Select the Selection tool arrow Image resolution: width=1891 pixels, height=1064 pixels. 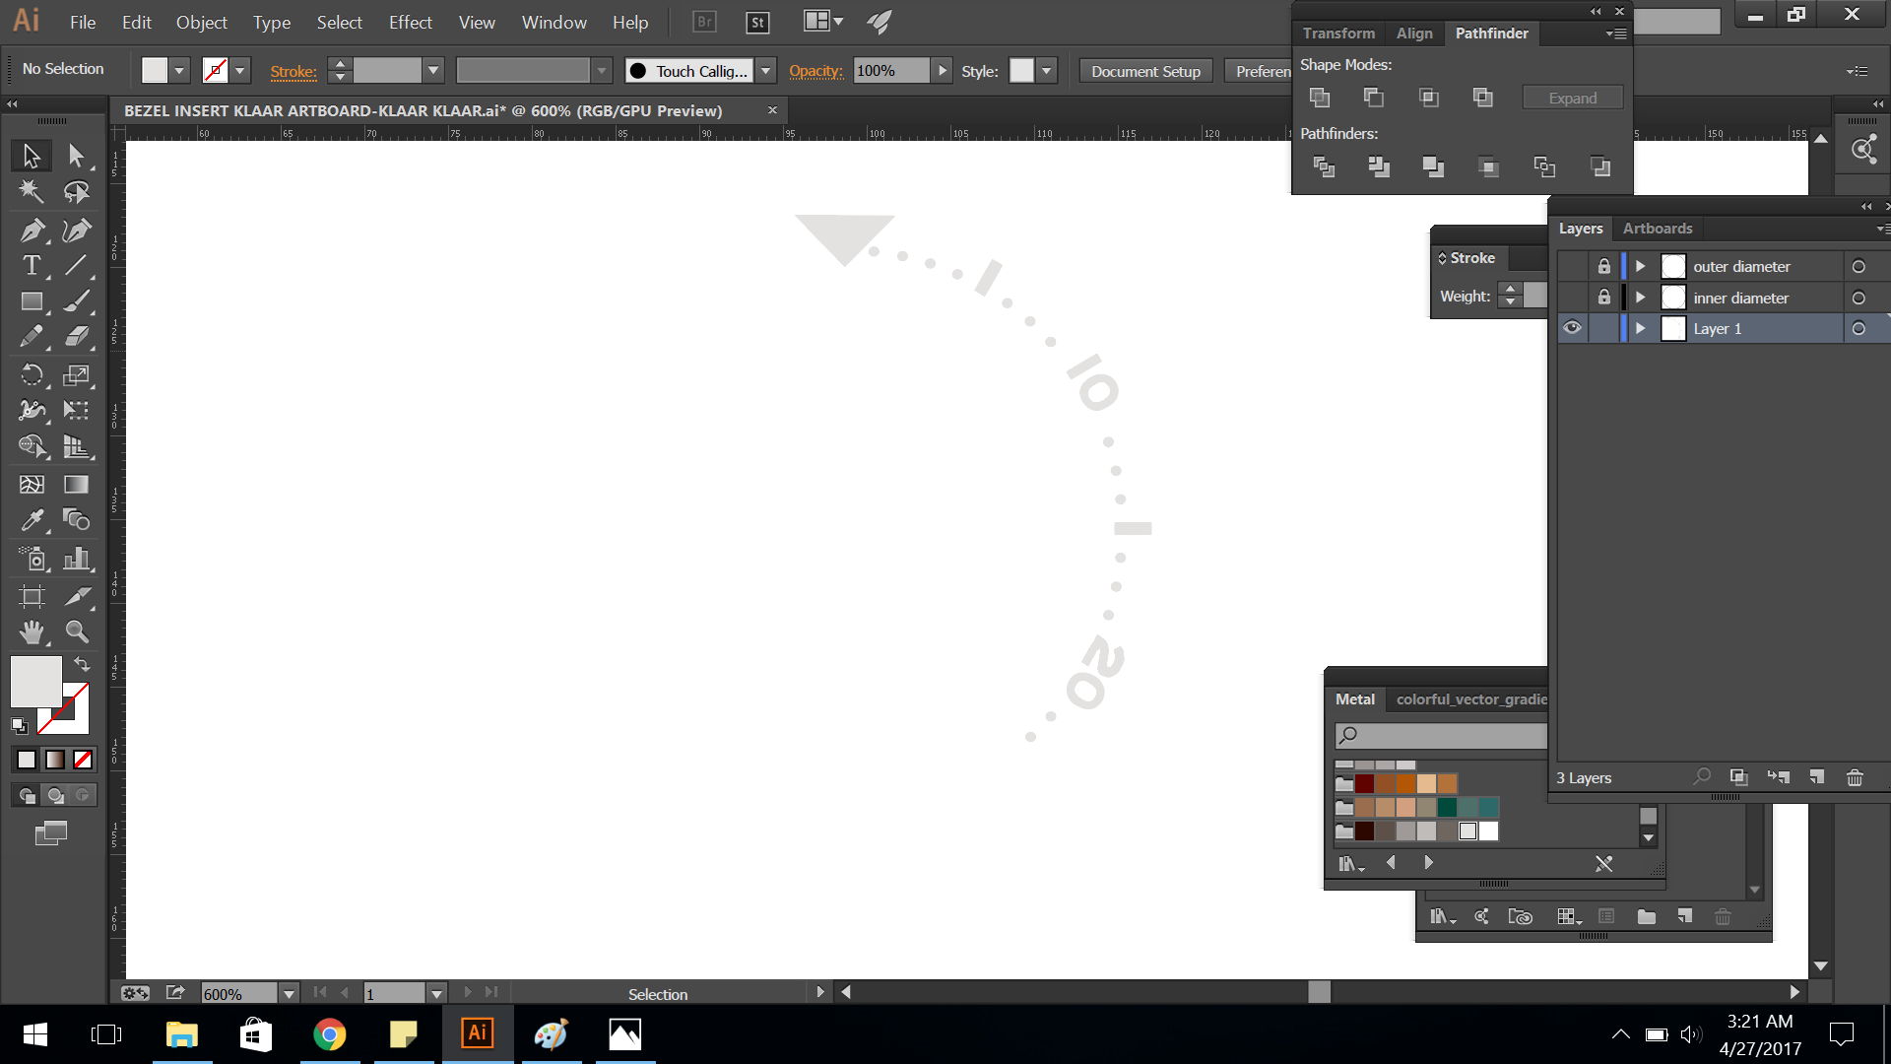pyautogui.click(x=32, y=156)
